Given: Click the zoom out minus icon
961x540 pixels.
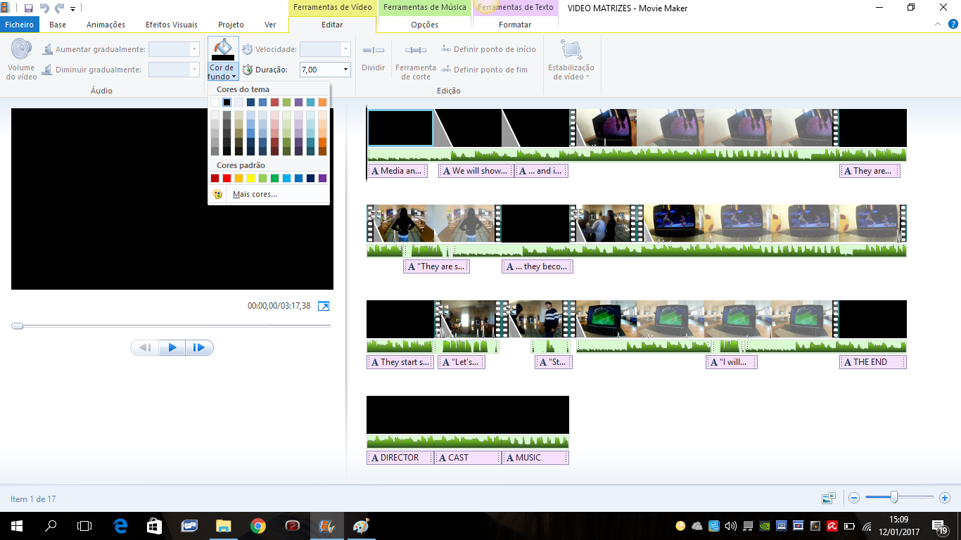Looking at the screenshot, I should click(854, 498).
